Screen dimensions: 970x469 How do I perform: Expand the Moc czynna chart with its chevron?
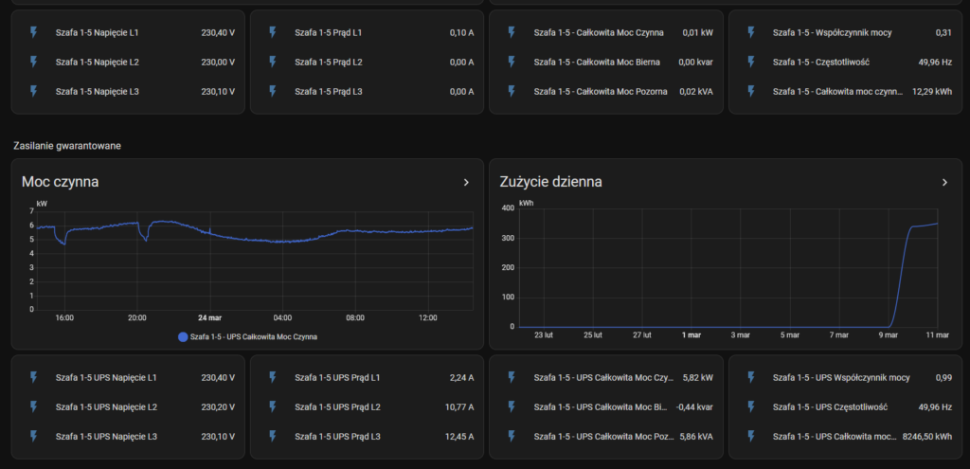tap(465, 182)
